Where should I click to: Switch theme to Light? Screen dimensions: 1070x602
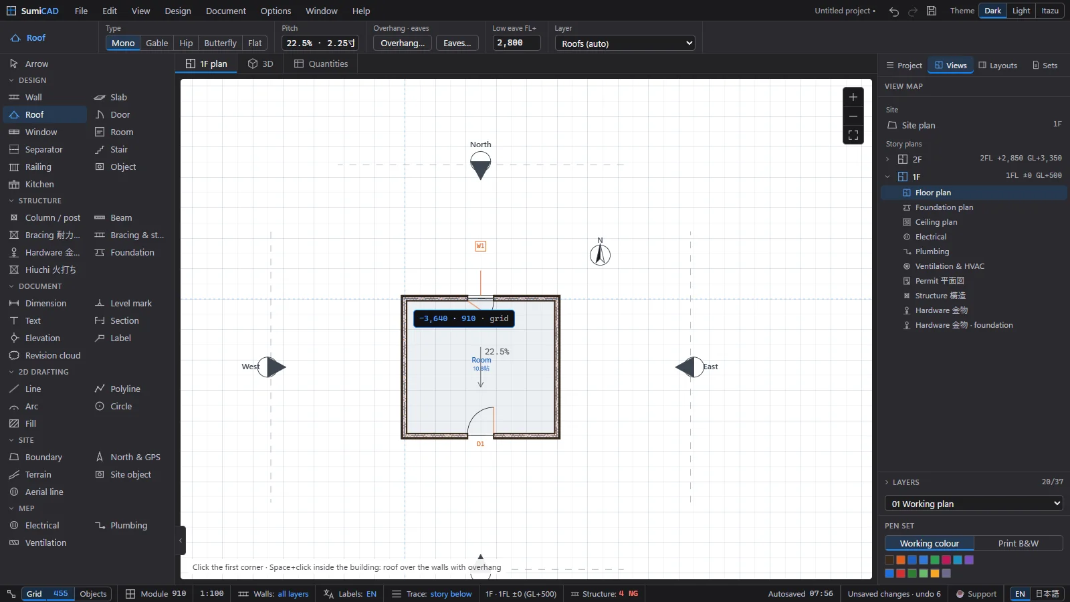[x=1021, y=11]
